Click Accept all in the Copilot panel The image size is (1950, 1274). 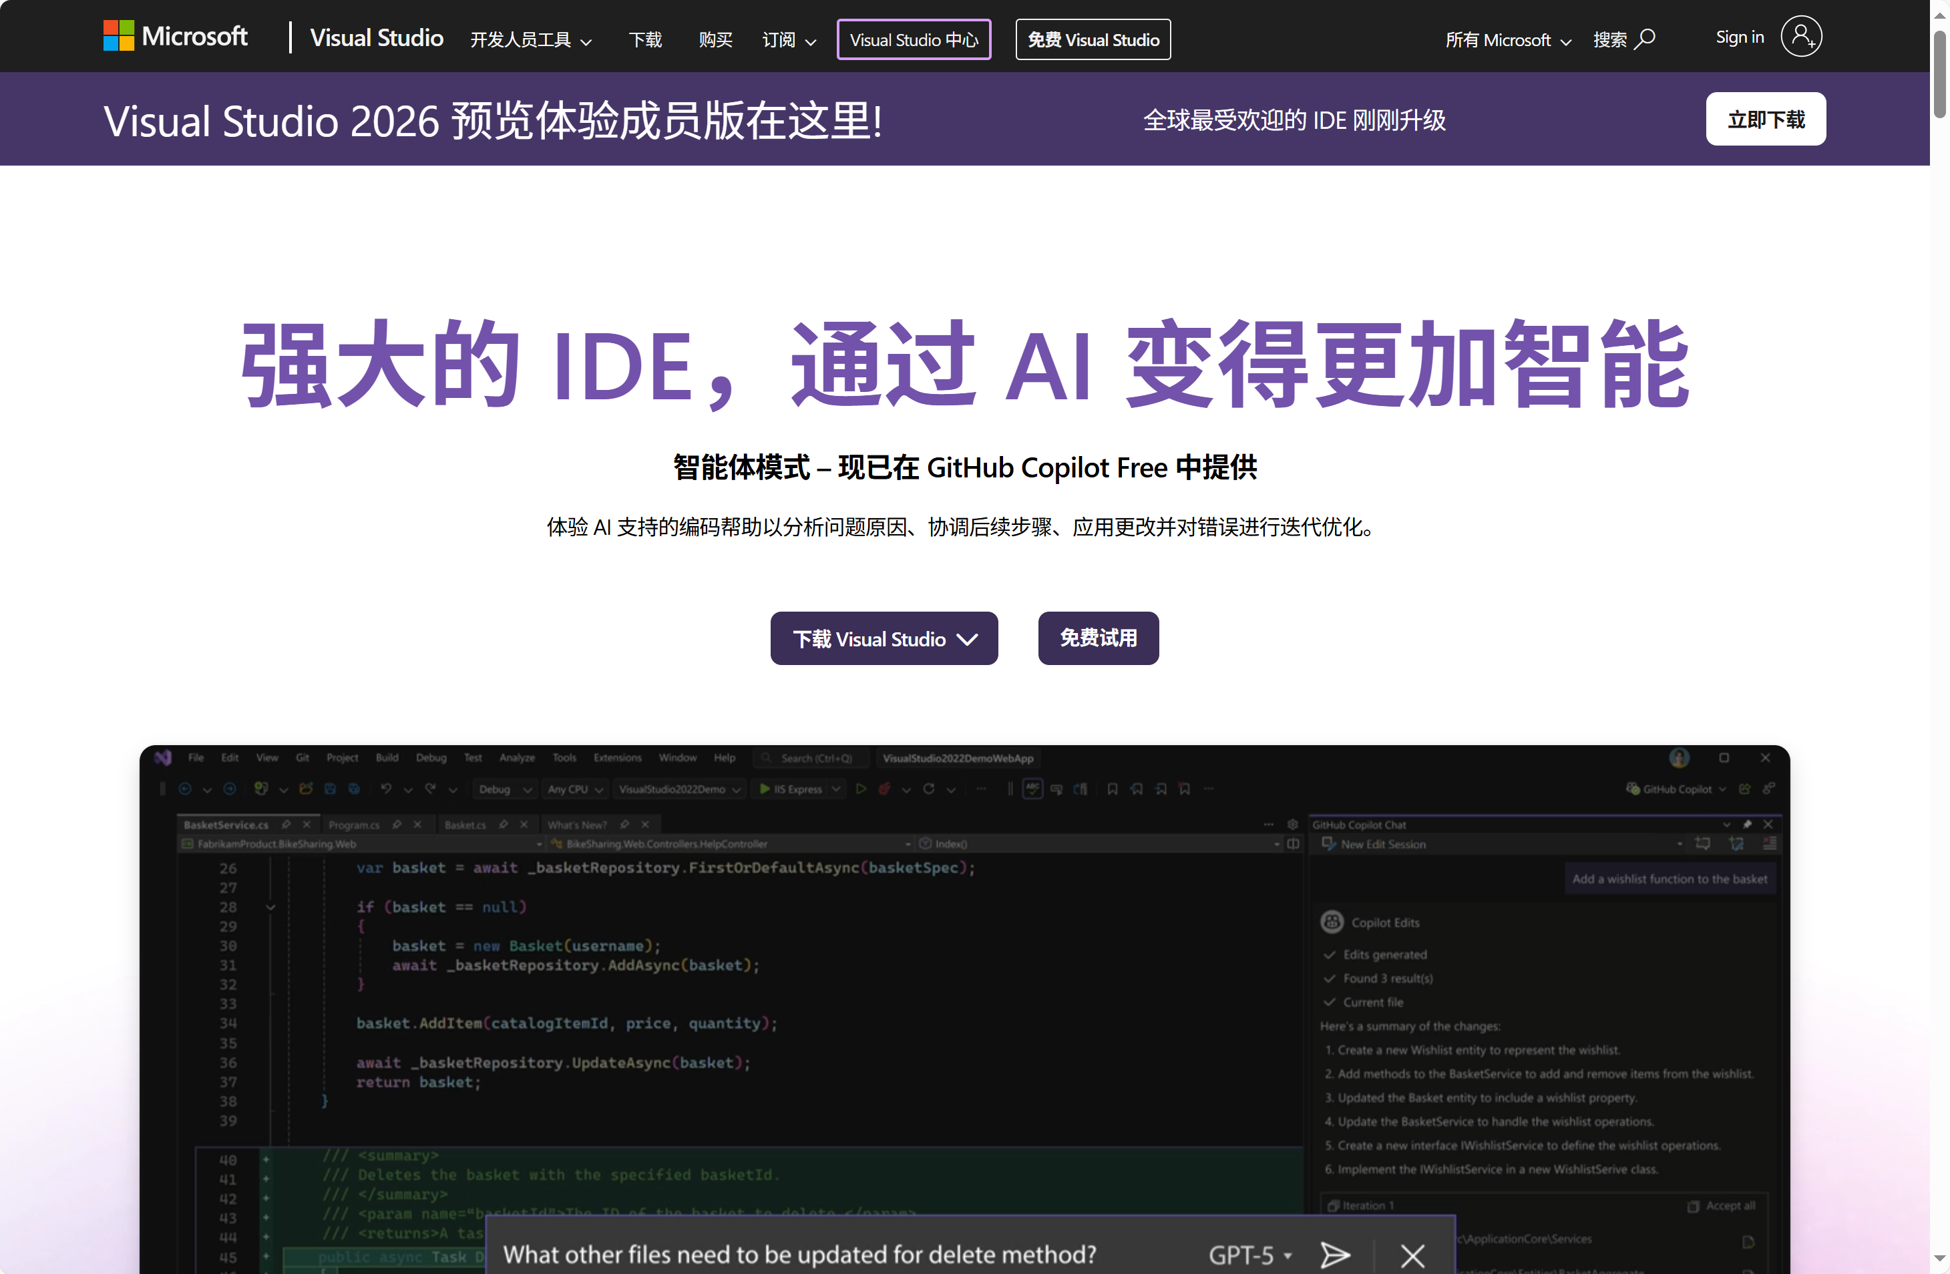click(1722, 1205)
